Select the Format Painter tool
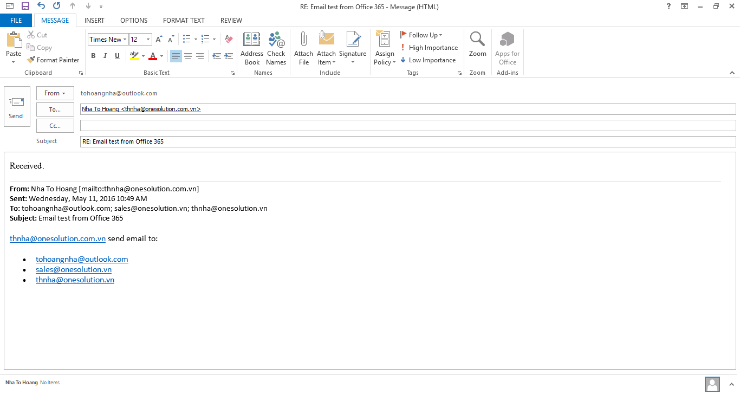The height and width of the screenshot is (394, 740). click(x=54, y=60)
